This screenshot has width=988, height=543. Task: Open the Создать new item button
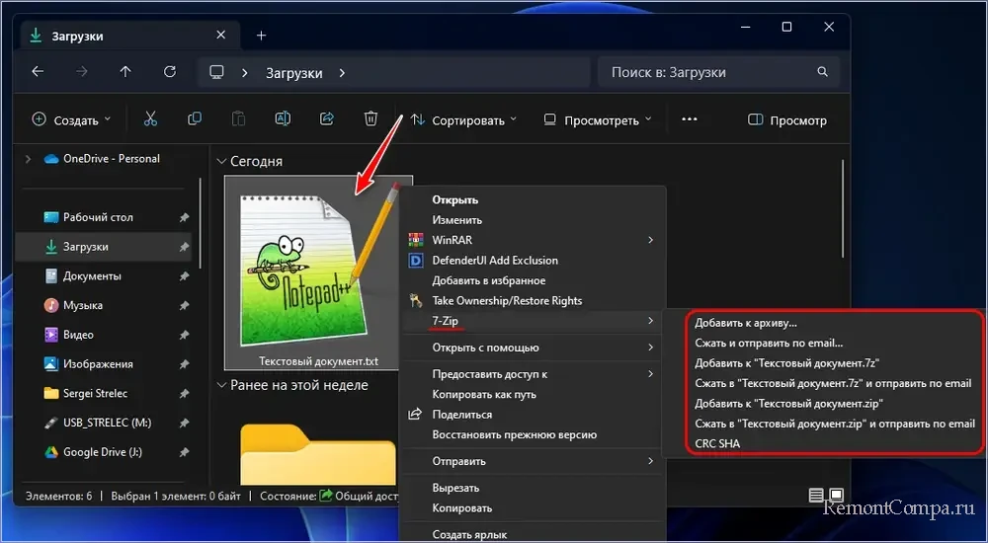click(71, 120)
